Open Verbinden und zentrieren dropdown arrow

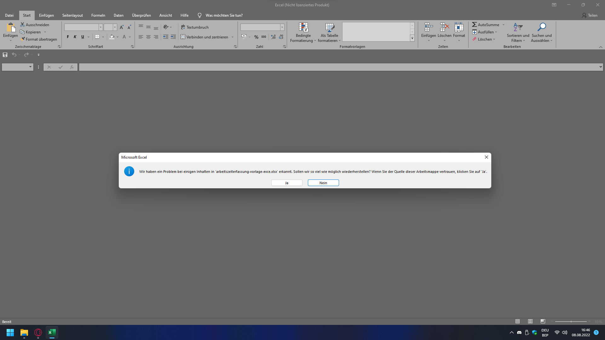[233, 37]
